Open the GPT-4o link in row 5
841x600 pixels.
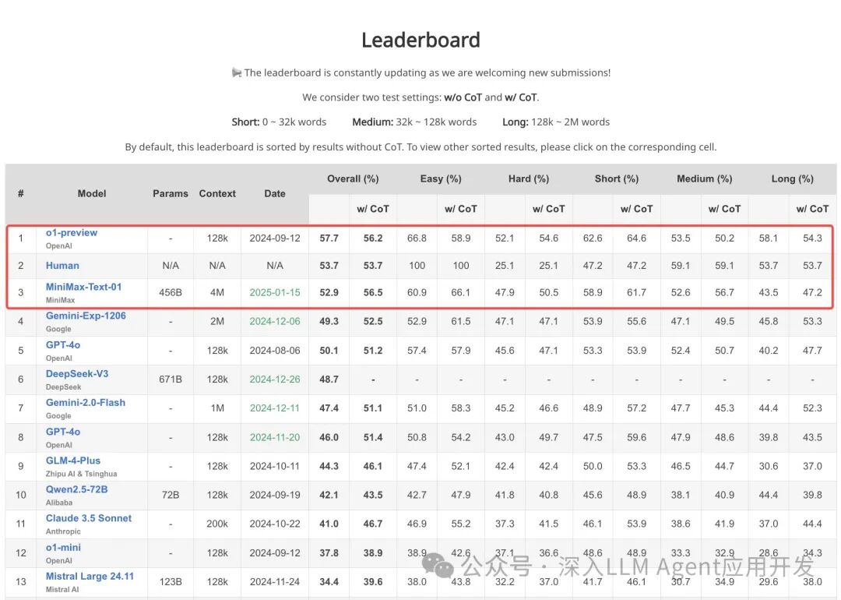[63, 344]
